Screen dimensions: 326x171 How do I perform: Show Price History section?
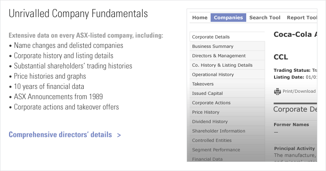(x=205, y=112)
